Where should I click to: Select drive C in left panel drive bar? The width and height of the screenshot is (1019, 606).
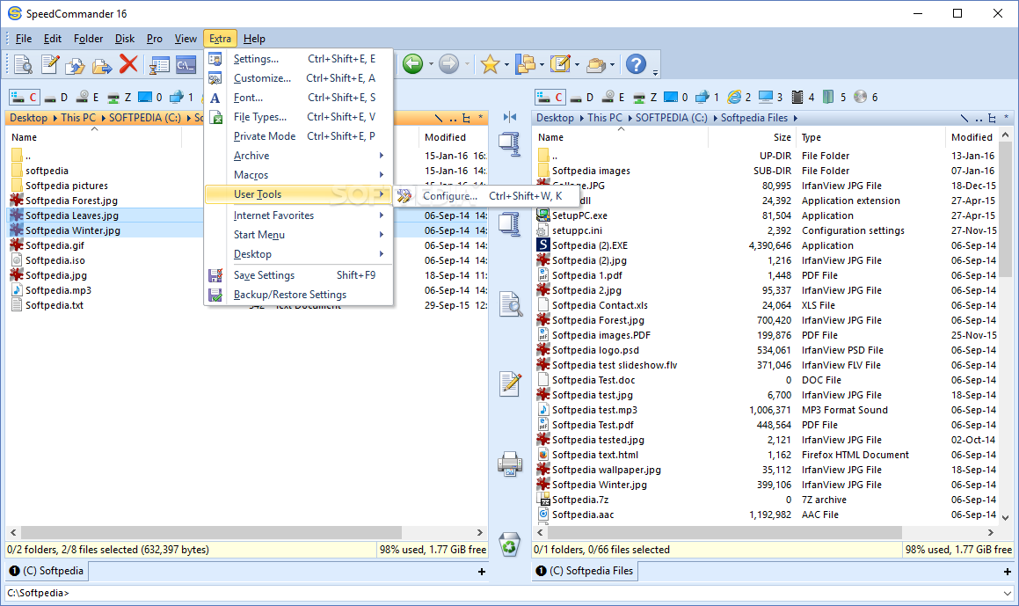click(x=25, y=98)
